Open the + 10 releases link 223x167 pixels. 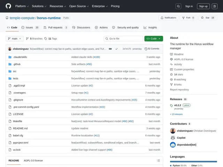[176, 114]
